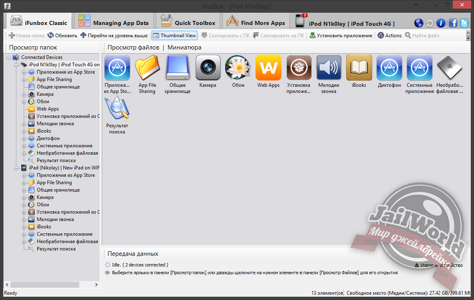This screenshot has width=474, height=300.
Task: Expand iPad's Системные приложения node
Action: point(24,235)
